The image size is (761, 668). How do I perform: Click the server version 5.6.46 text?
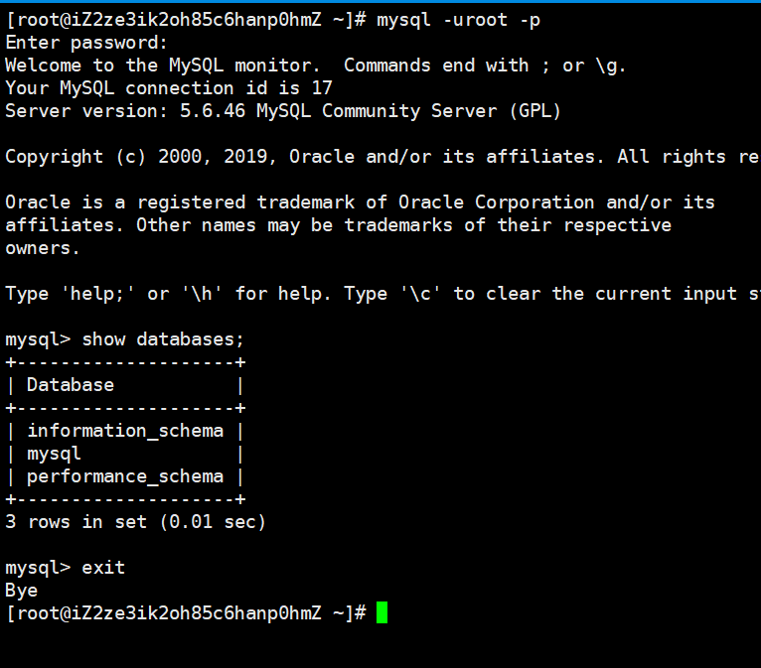click(x=213, y=111)
